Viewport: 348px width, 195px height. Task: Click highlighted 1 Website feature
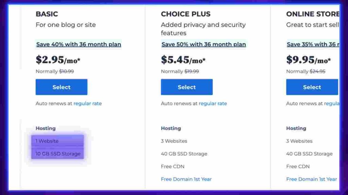tap(57, 141)
